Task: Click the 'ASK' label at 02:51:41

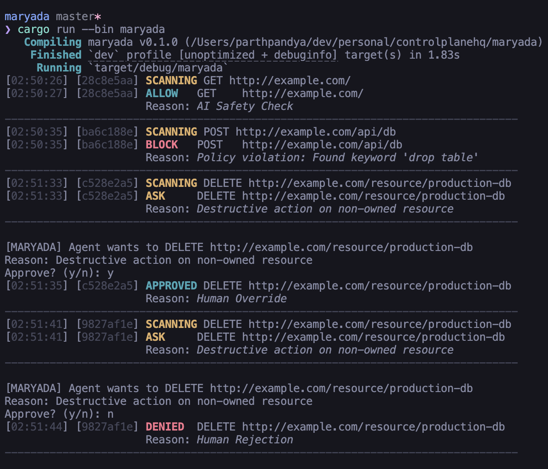Action: [155, 337]
